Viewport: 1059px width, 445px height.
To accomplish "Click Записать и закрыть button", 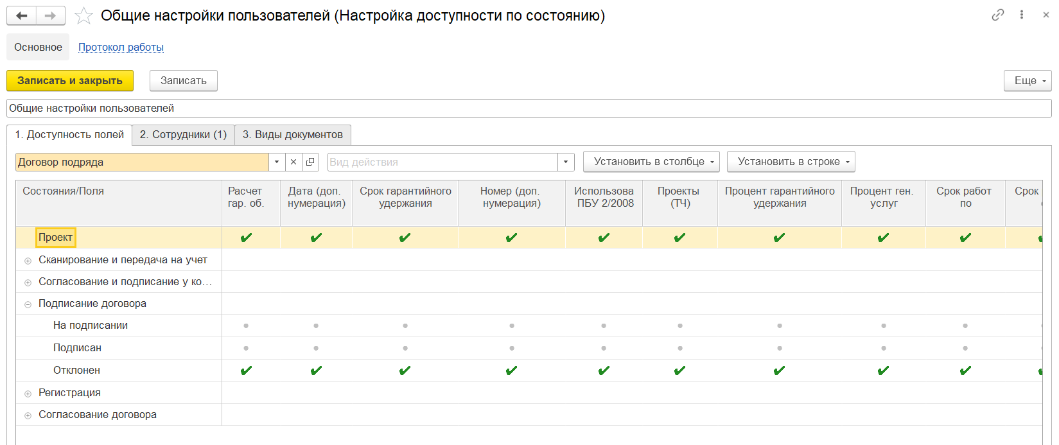I will (x=70, y=80).
